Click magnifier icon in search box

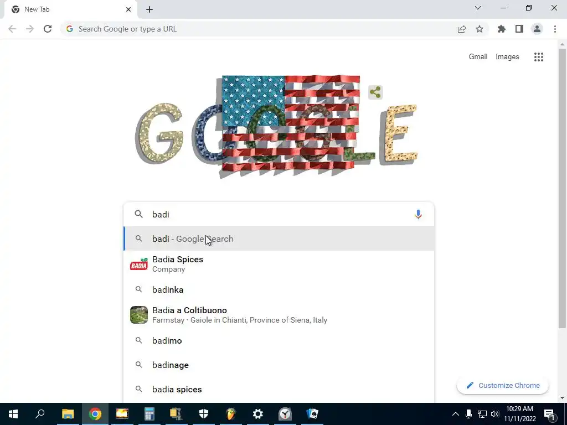138,214
